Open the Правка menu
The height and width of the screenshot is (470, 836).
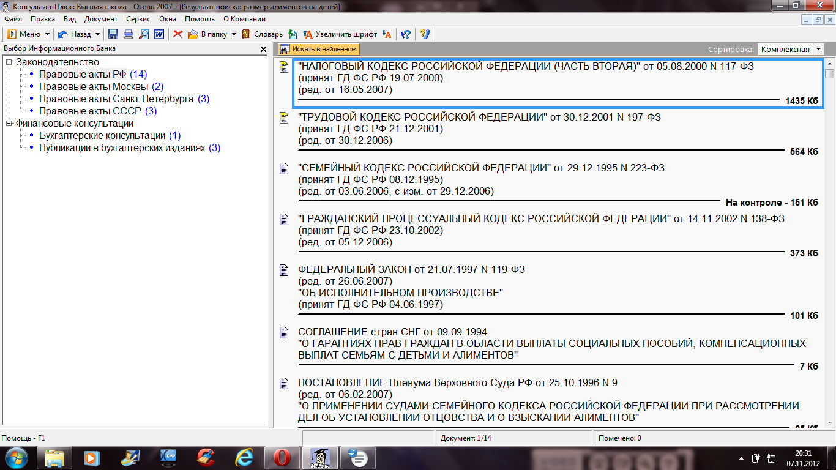point(43,19)
